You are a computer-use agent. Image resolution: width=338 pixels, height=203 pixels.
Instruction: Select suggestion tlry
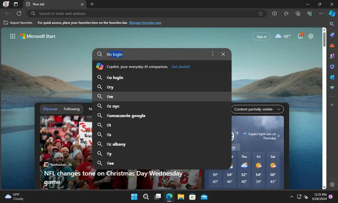coord(162,87)
